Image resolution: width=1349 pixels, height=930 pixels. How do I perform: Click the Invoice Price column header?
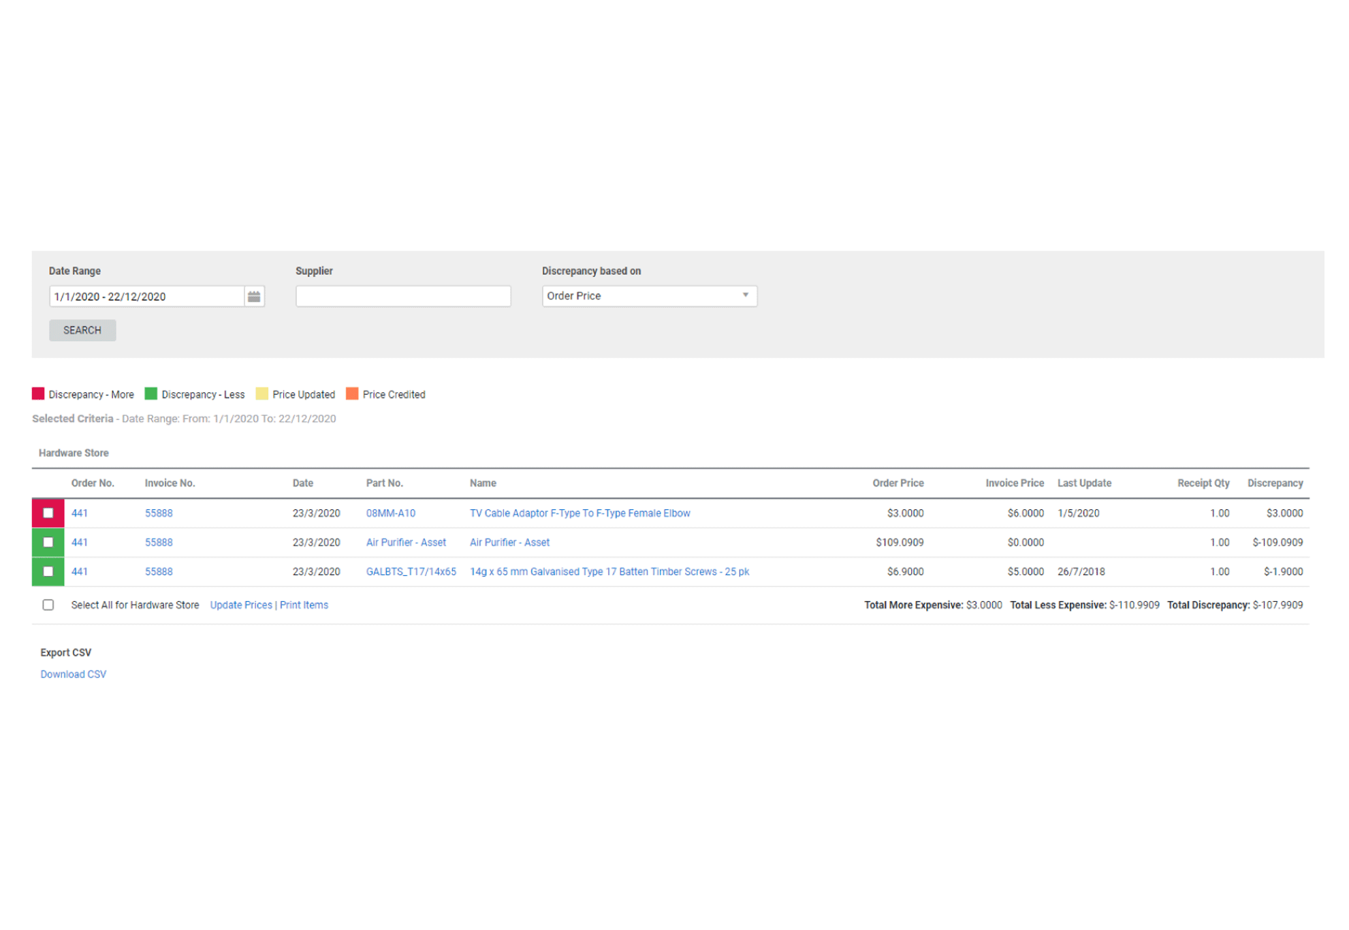[x=1015, y=483]
